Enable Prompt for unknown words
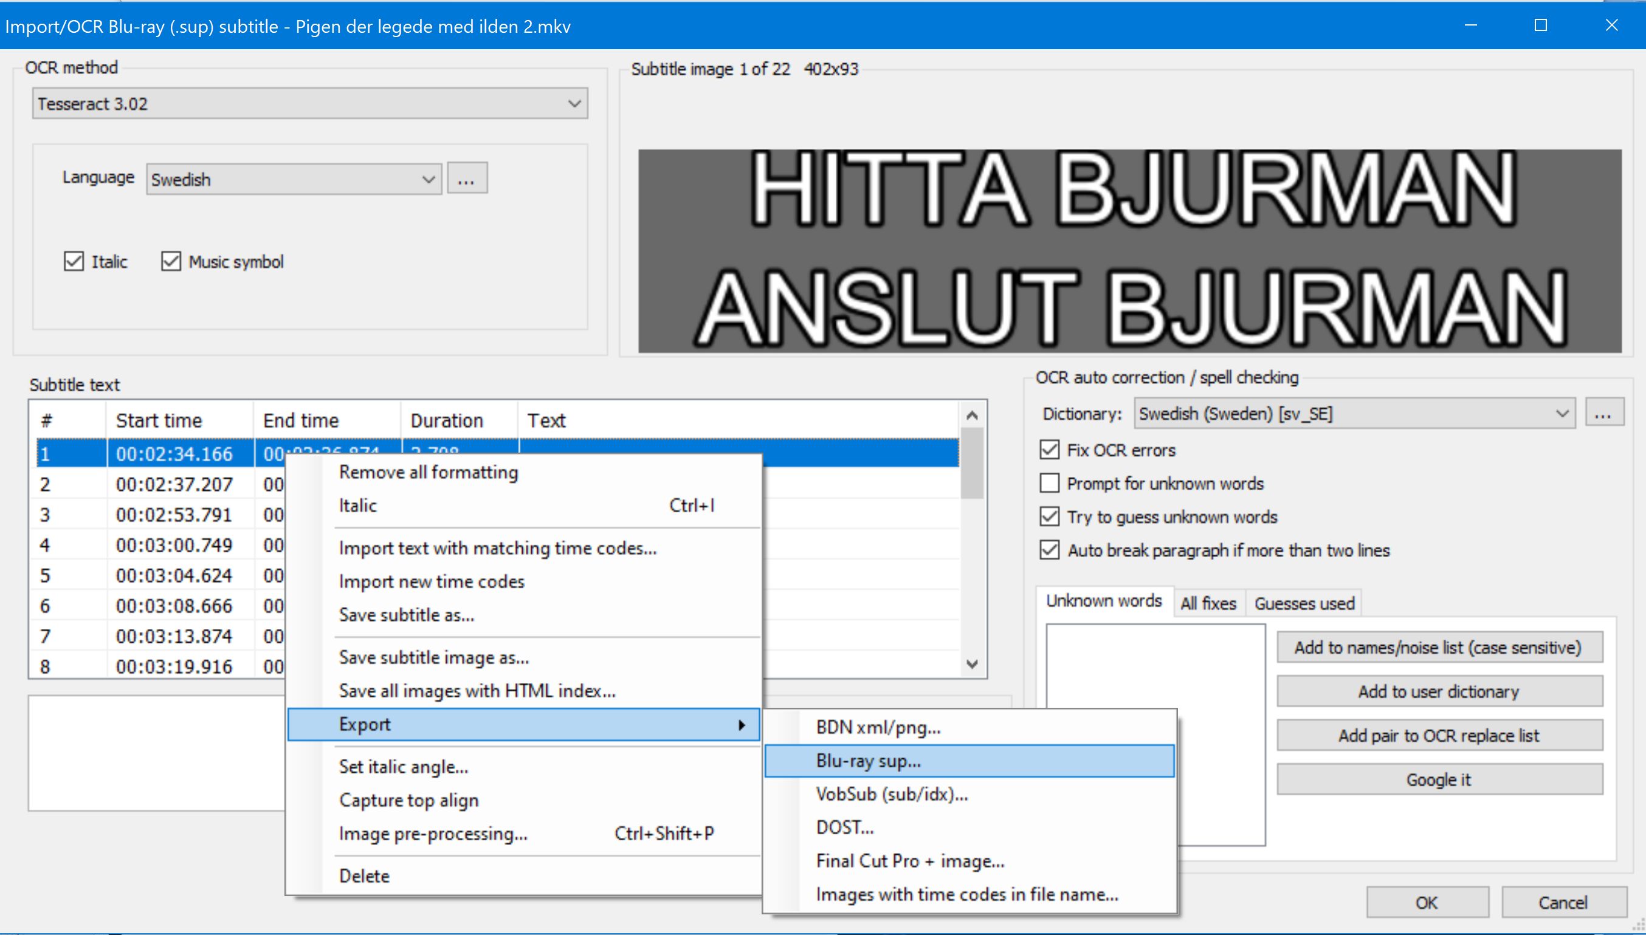This screenshot has width=1646, height=935. pyautogui.click(x=1049, y=483)
